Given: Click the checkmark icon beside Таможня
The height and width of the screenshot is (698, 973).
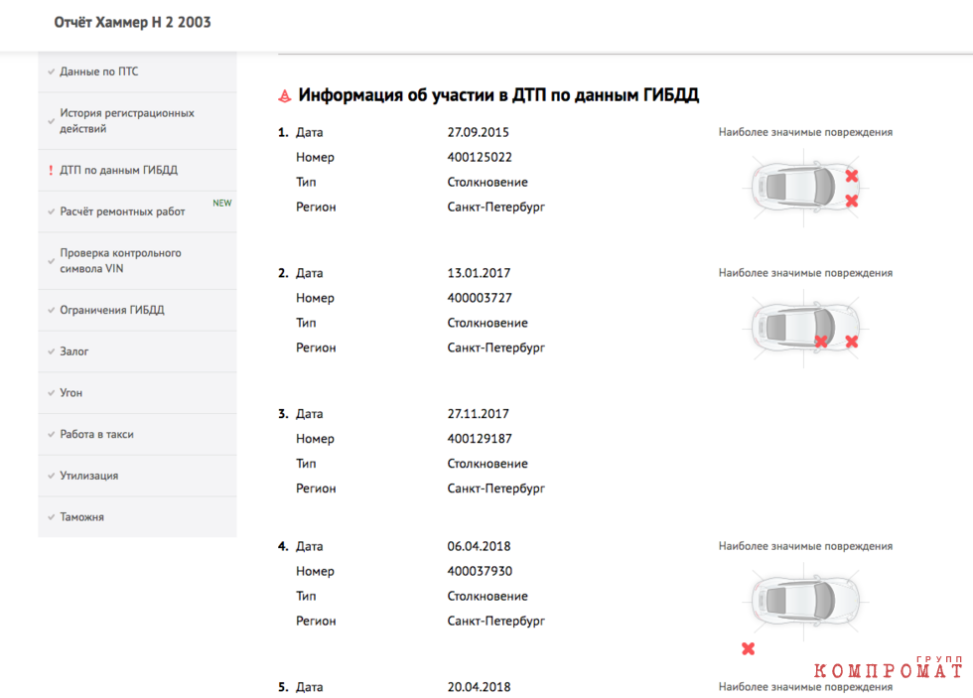Looking at the screenshot, I should 51,517.
